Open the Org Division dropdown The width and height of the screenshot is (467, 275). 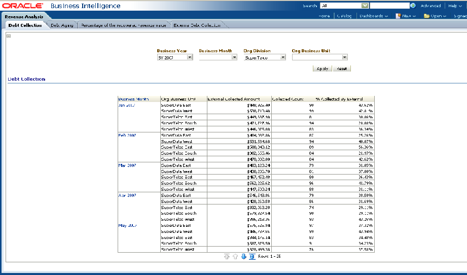[265, 57]
